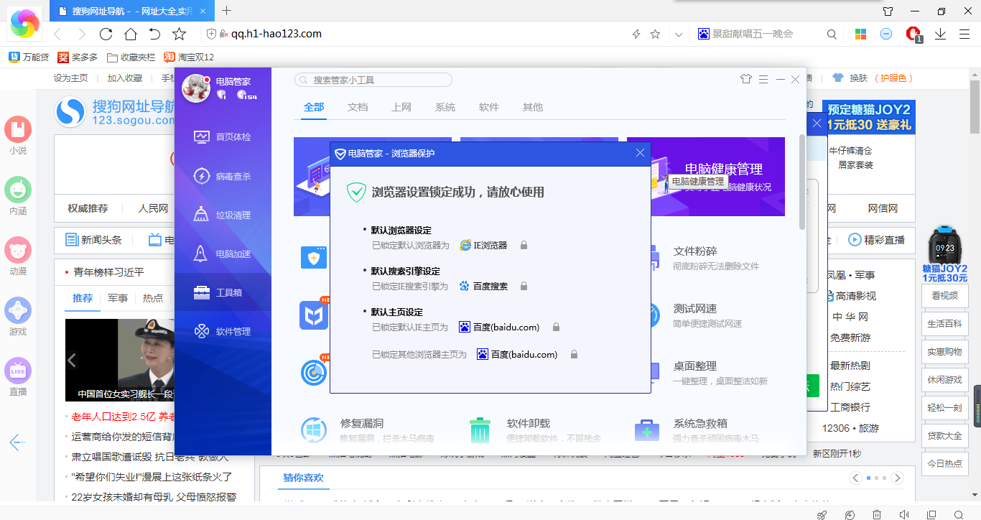Expand the address bar dropdown arrow
The width and height of the screenshot is (981, 520).
pyautogui.click(x=679, y=34)
